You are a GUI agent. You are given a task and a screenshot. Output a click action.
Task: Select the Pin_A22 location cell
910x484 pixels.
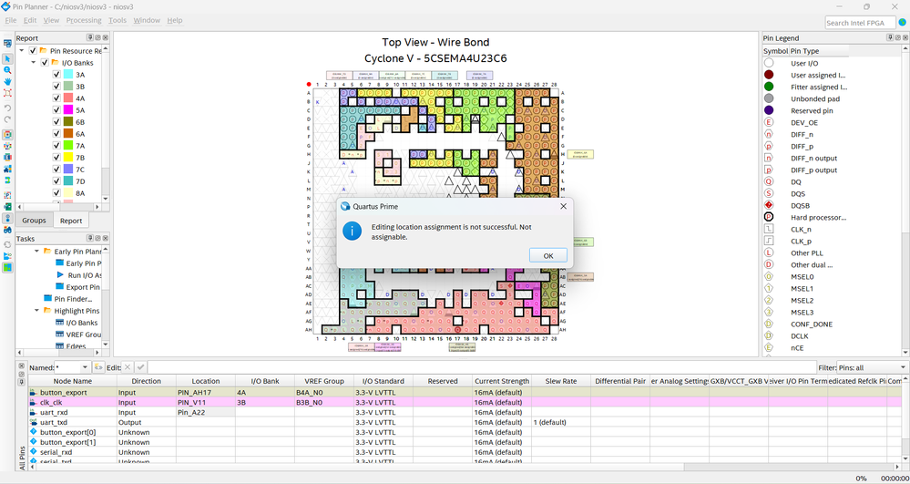pos(206,412)
